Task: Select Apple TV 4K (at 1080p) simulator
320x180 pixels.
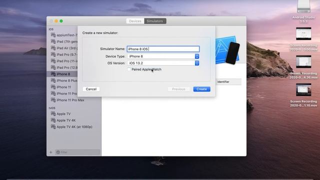Action: coord(74,127)
